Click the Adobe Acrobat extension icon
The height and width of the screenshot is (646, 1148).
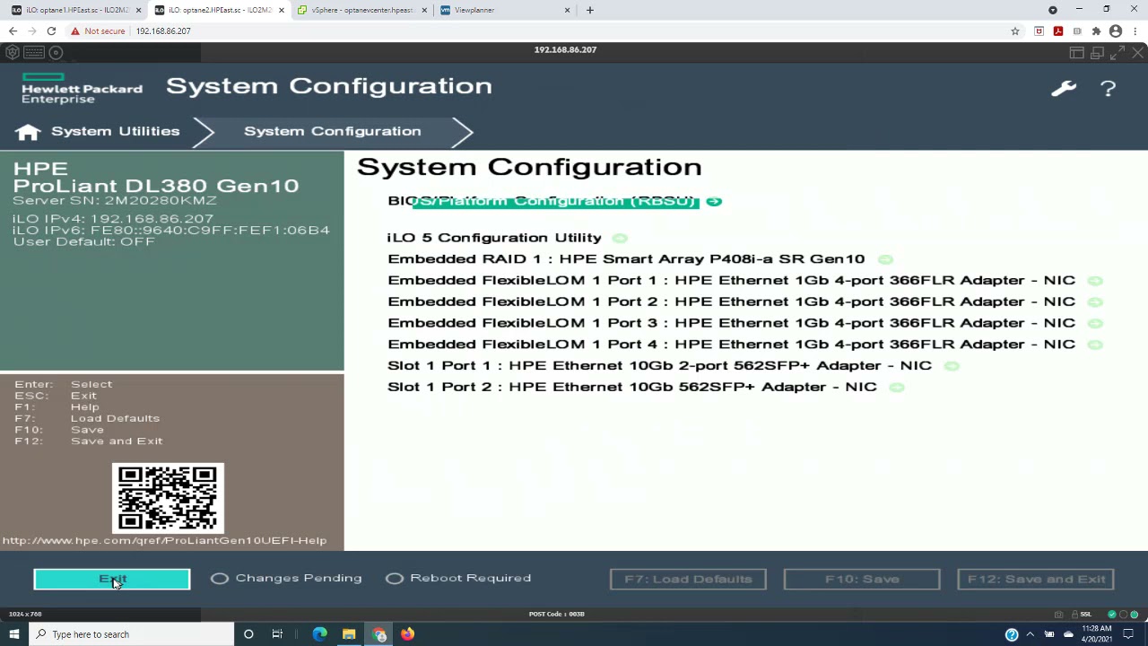click(1058, 31)
